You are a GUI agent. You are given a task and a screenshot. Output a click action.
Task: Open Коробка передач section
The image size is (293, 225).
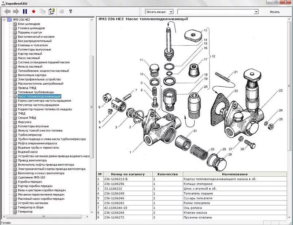[x=30, y=182]
